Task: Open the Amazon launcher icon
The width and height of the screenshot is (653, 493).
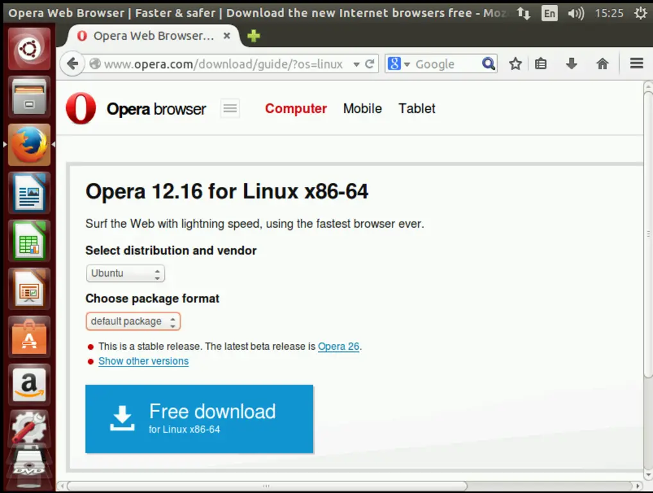Action: [x=29, y=385]
